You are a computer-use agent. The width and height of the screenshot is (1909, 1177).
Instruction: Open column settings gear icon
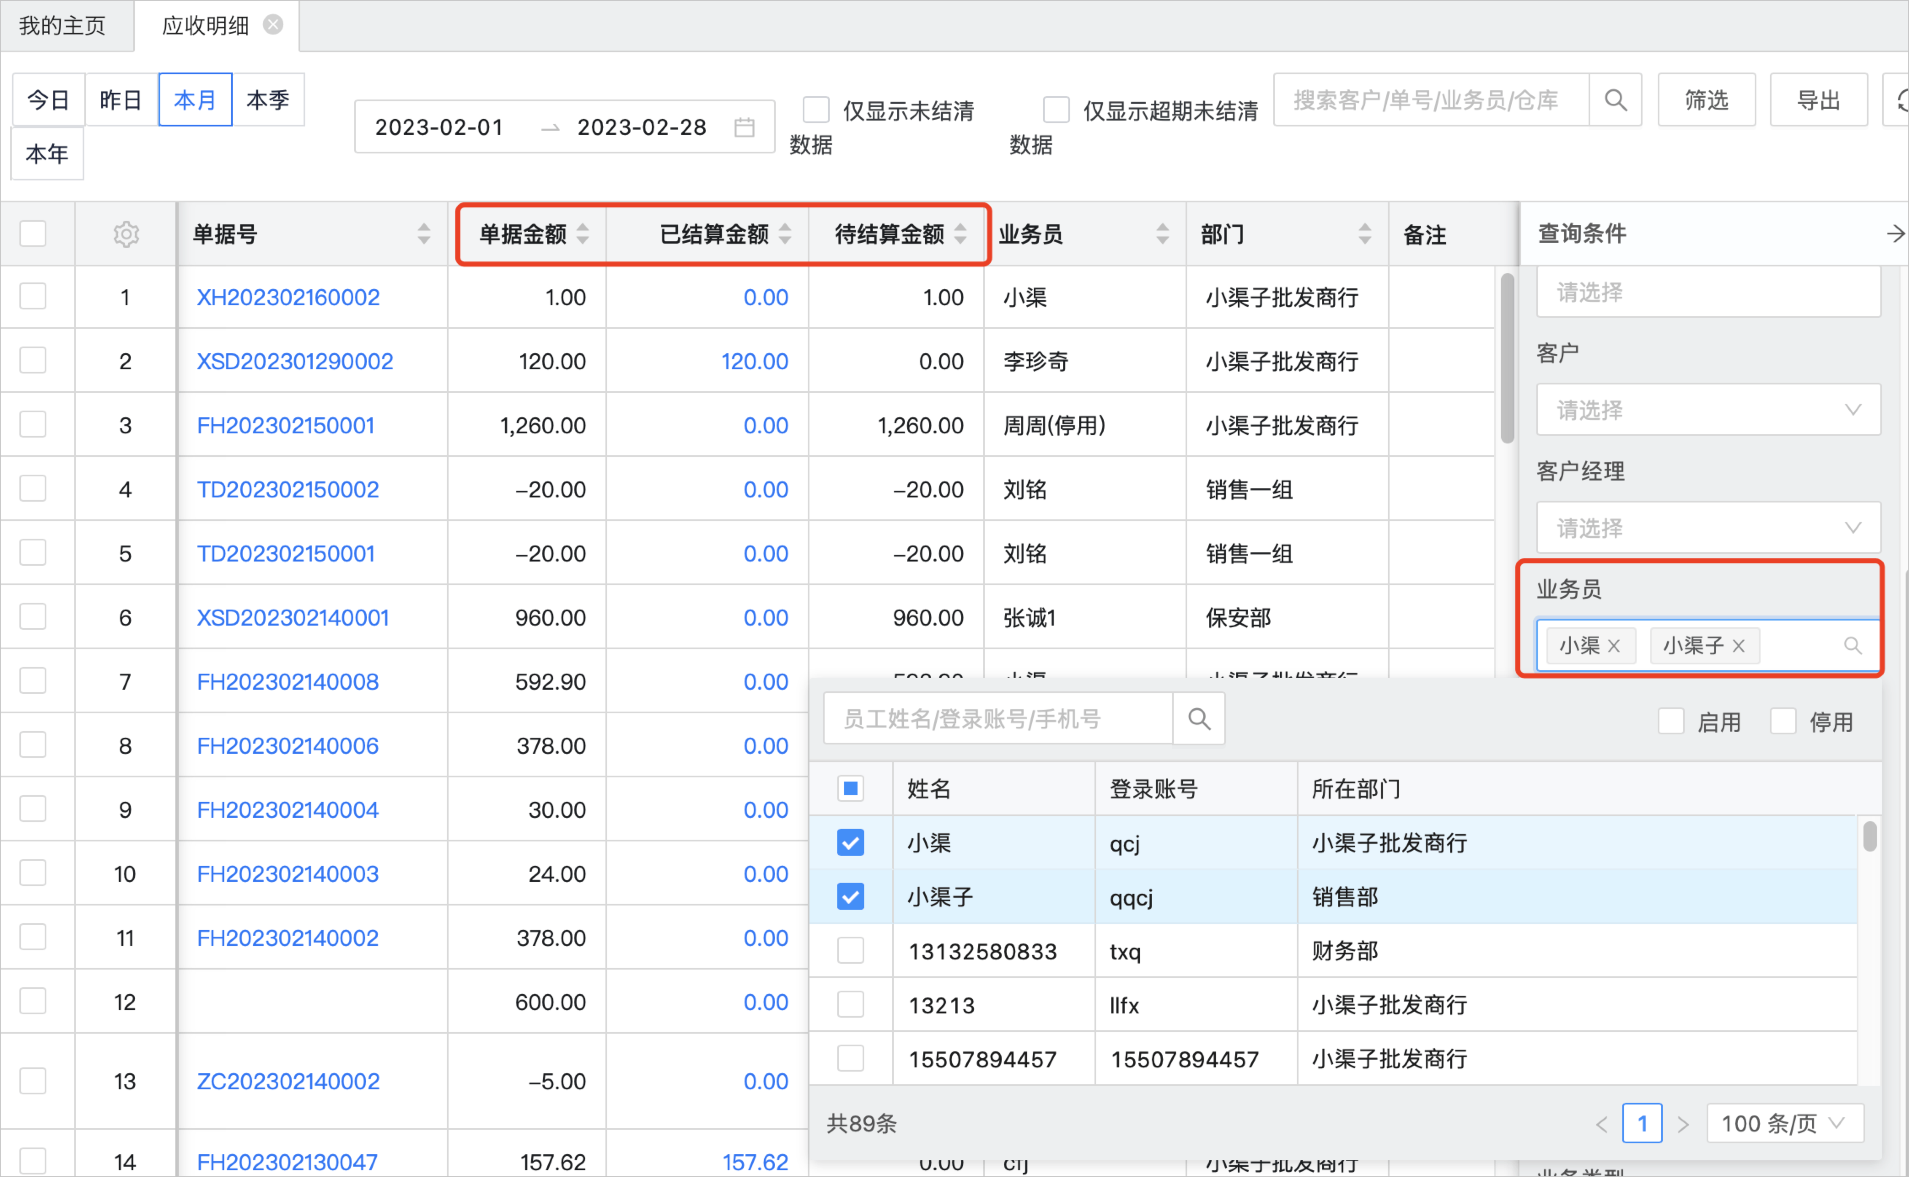(125, 234)
